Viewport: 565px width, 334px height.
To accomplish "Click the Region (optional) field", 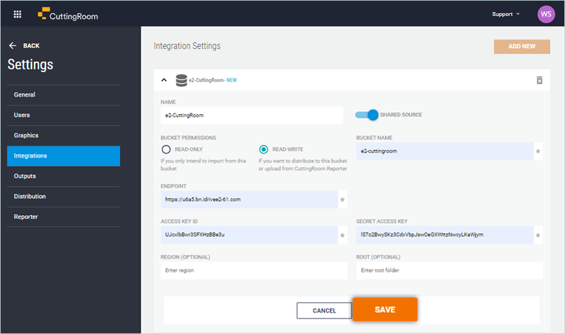I will tap(254, 270).
